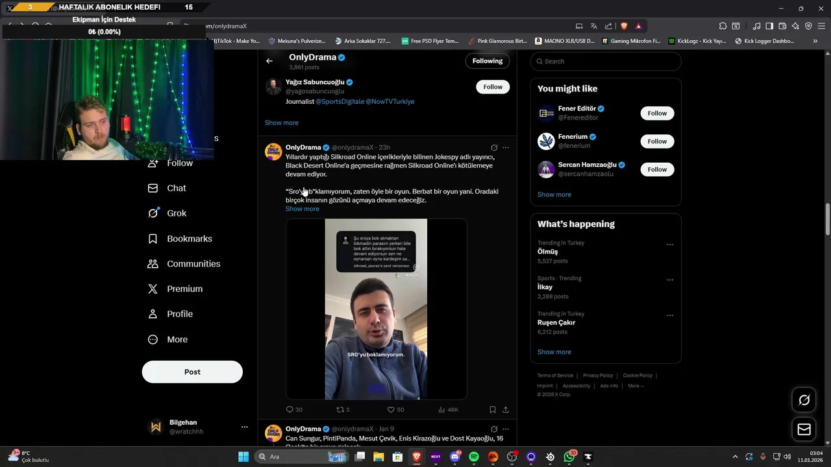Open the Ruşen Çakır trending topic

tap(556, 323)
